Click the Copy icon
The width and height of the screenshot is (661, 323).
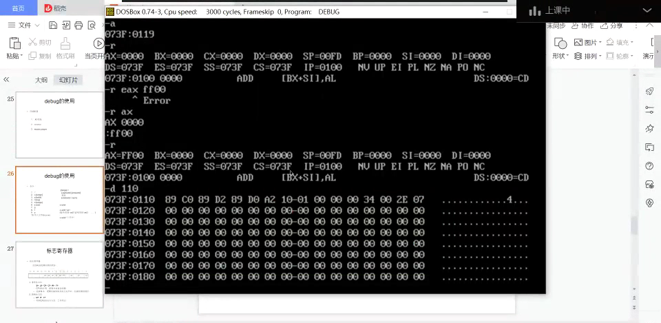point(32,56)
